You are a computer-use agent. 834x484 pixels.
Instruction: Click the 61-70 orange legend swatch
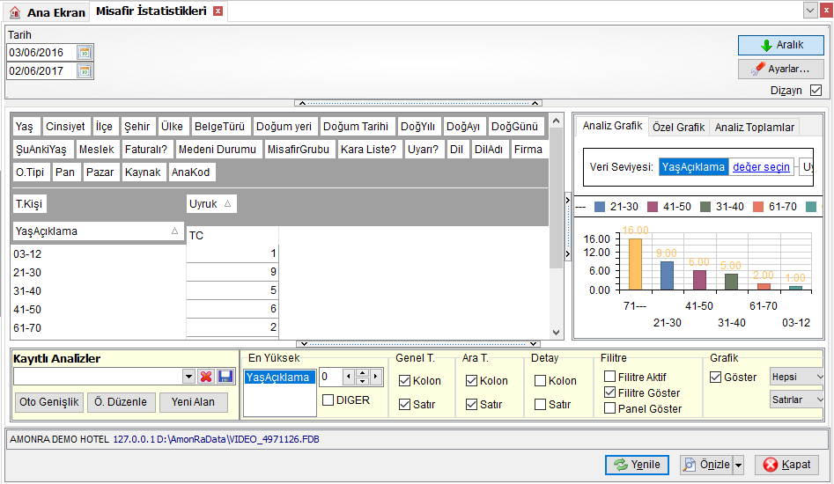click(x=758, y=207)
